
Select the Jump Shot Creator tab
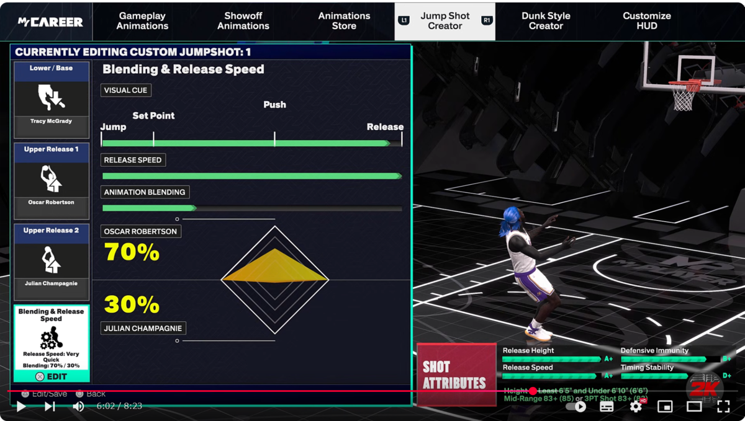click(x=445, y=21)
